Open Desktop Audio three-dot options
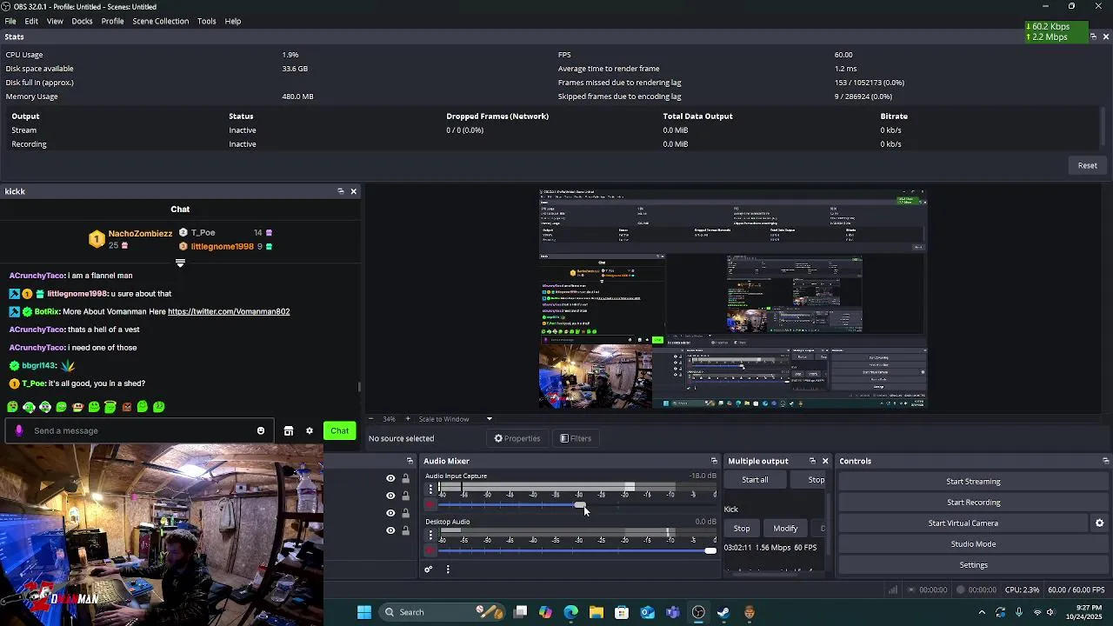Viewport: 1113px width, 626px height. tap(430, 536)
